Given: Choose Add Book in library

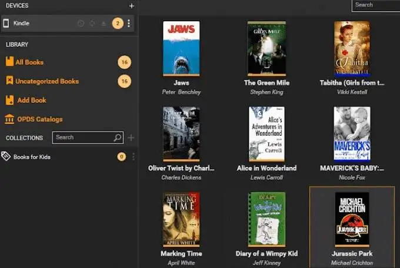Looking at the screenshot, I should (x=32, y=101).
